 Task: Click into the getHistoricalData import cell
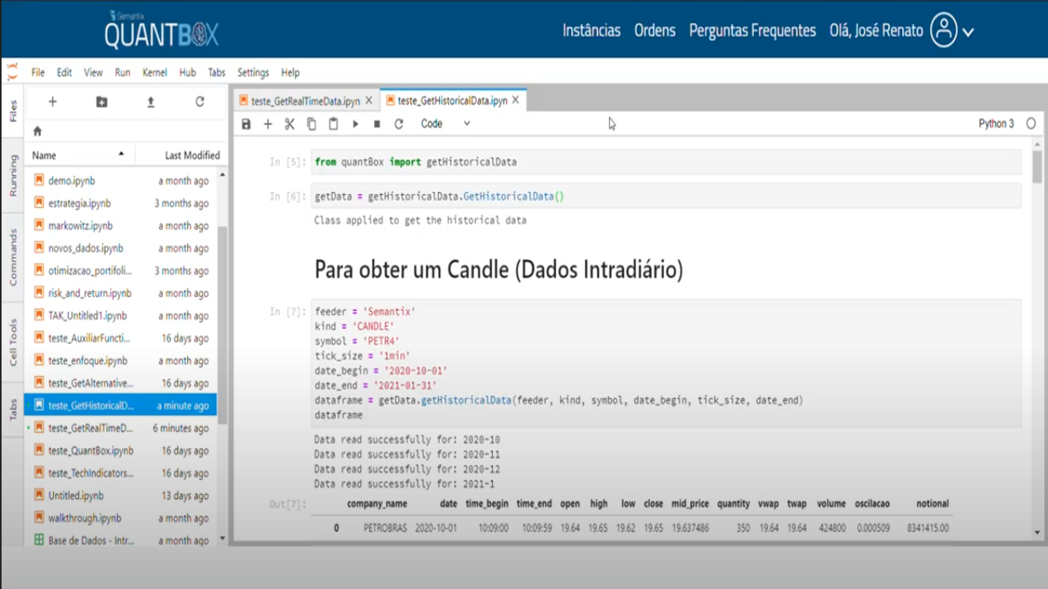[666, 162]
